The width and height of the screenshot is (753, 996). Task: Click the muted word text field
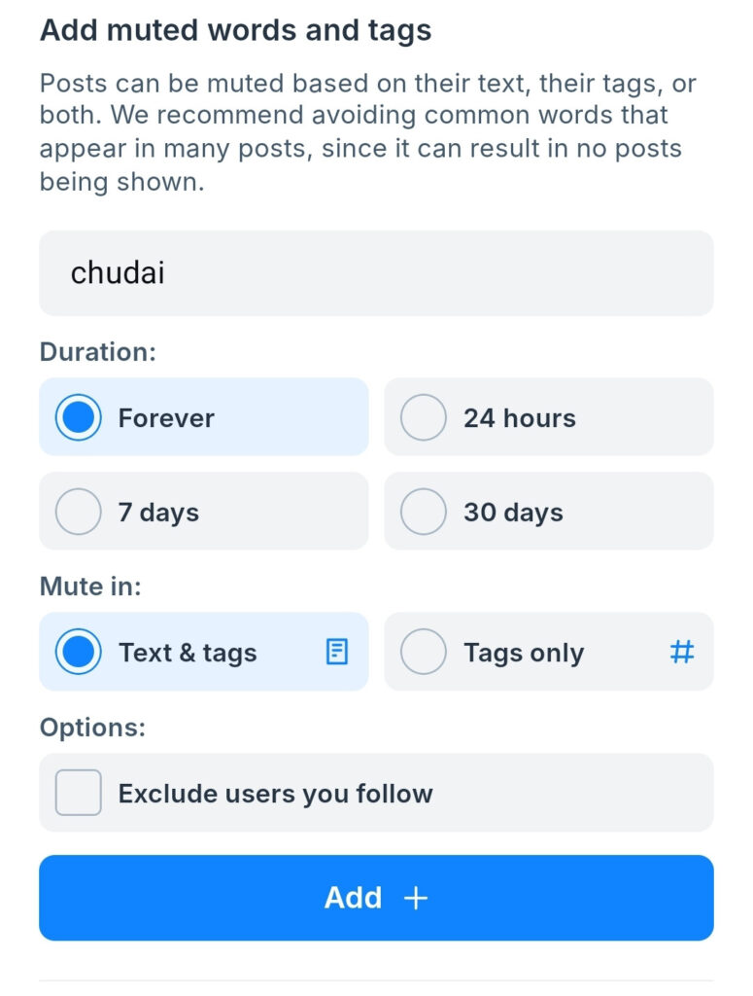point(376,273)
